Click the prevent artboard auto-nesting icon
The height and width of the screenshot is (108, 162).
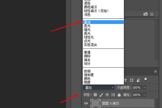(113, 95)
